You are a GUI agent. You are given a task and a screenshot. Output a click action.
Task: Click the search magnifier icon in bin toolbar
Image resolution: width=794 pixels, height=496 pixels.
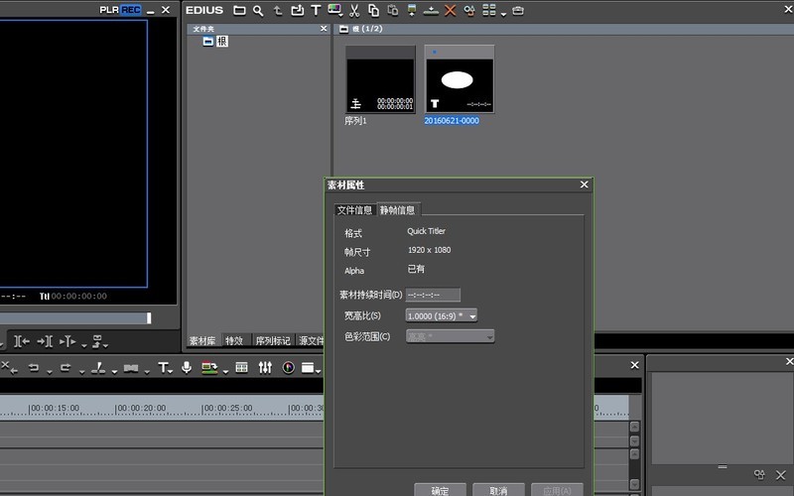258,10
